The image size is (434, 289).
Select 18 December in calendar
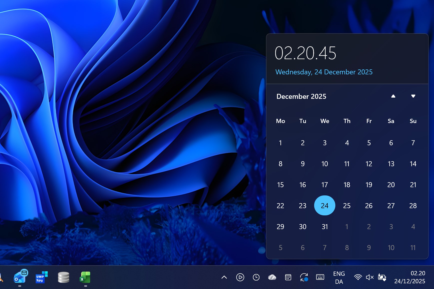(347, 184)
